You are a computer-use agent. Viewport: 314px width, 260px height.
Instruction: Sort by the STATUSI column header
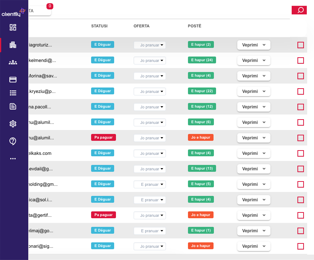click(x=99, y=26)
